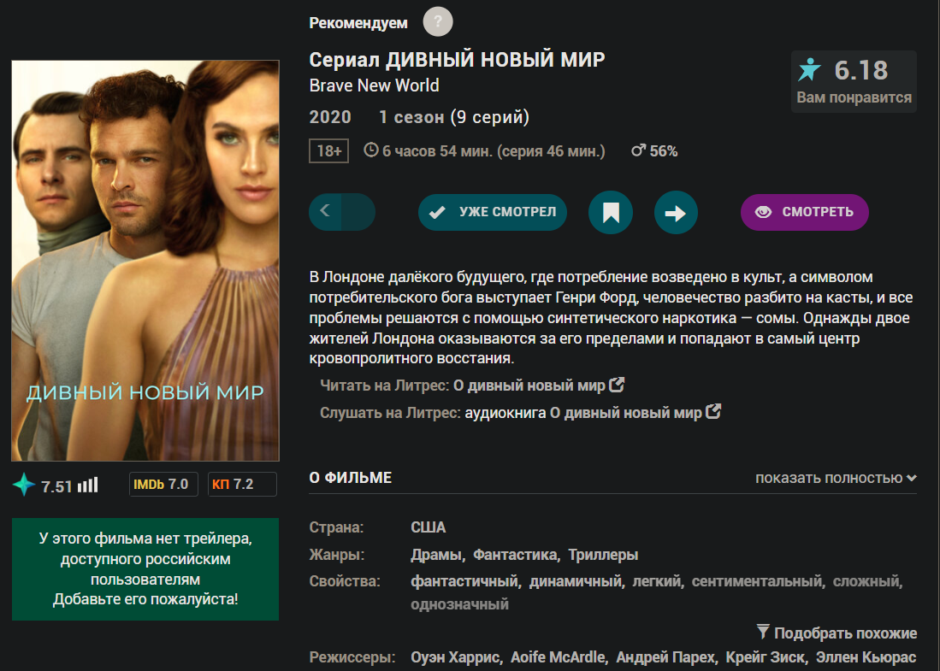Screen dimensions: 940x671
Task: Open the КП 7.2 rating badge
Action: point(242,484)
